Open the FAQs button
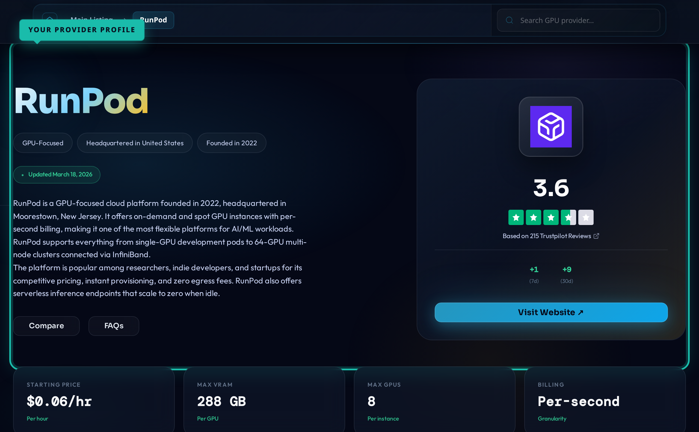The height and width of the screenshot is (432, 699). tap(114, 326)
